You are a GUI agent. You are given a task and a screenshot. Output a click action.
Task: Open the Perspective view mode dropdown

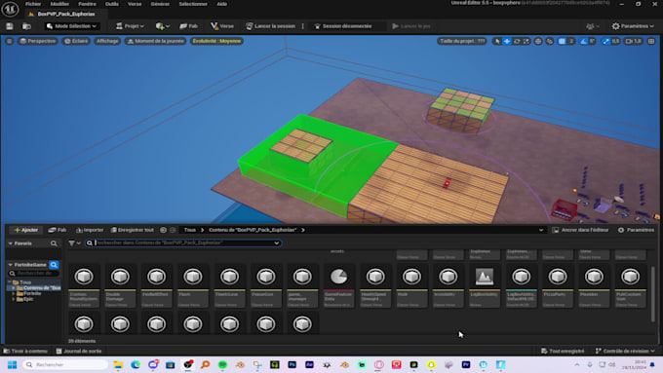[x=38, y=41]
